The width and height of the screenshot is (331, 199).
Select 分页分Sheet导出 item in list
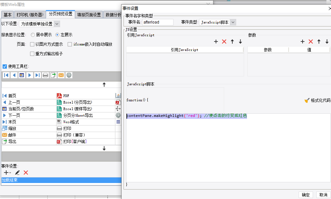86,115
